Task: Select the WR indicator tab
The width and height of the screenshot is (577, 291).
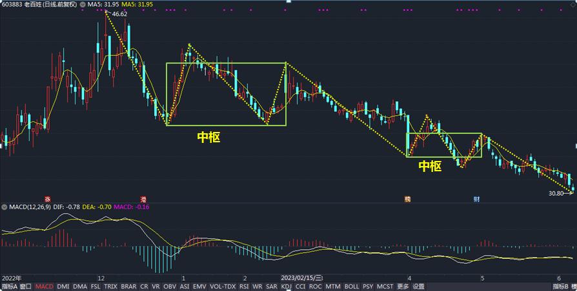Action: [258, 286]
